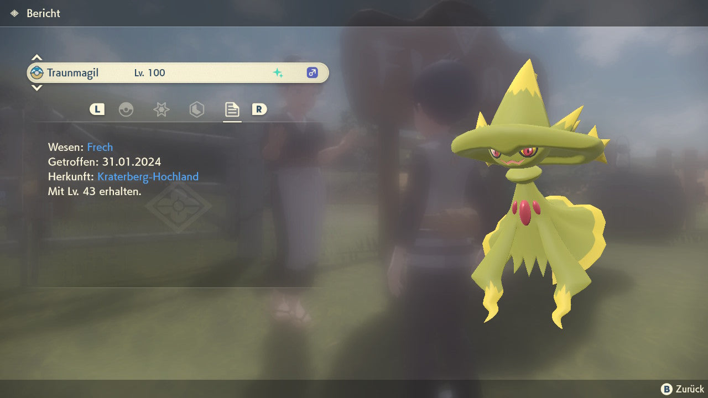The image size is (708, 398).
Task: Click the Bericht header title
Action: click(x=43, y=13)
